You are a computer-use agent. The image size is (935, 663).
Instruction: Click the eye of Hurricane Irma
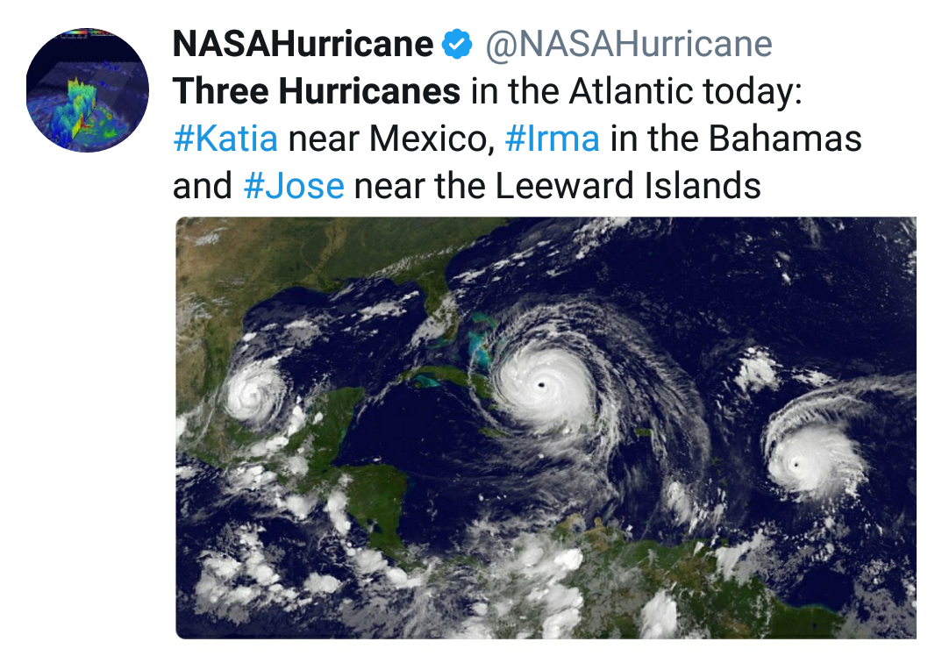click(x=541, y=385)
